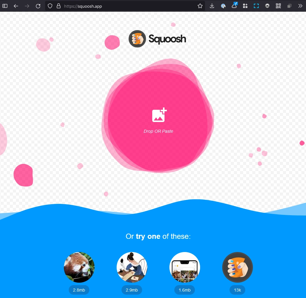Click the add image icon in the pink blob
This screenshot has width=306, height=298.
159,115
